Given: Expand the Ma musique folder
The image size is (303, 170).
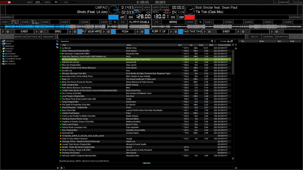Looking at the screenshot, I should (x=2, y=64).
